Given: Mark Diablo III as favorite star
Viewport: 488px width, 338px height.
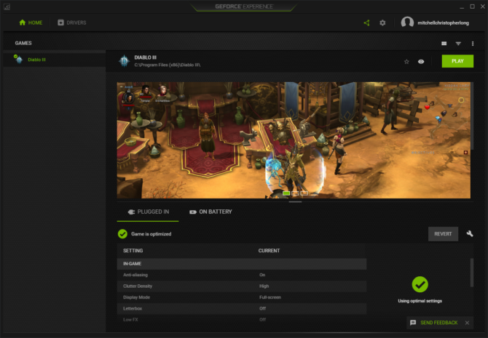Looking at the screenshot, I should (x=406, y=62).
